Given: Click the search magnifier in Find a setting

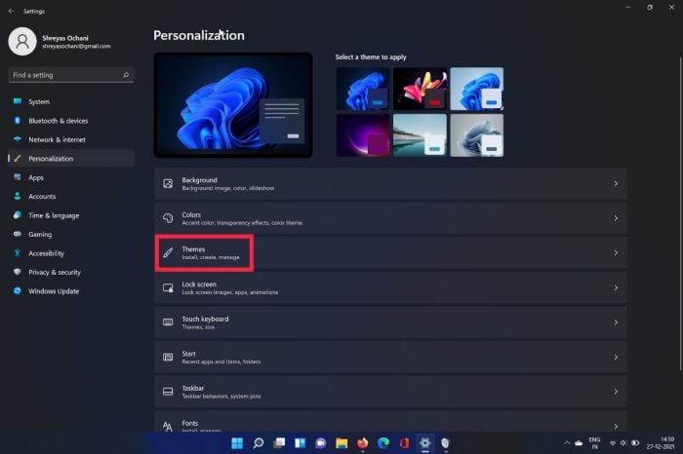Looking at the screenshot, I should pos(126,75).
